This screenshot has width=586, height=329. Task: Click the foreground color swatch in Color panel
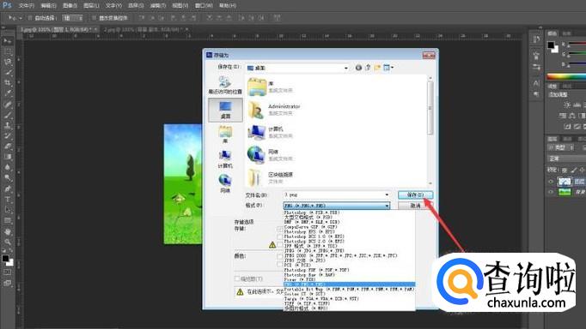(551, 45)
